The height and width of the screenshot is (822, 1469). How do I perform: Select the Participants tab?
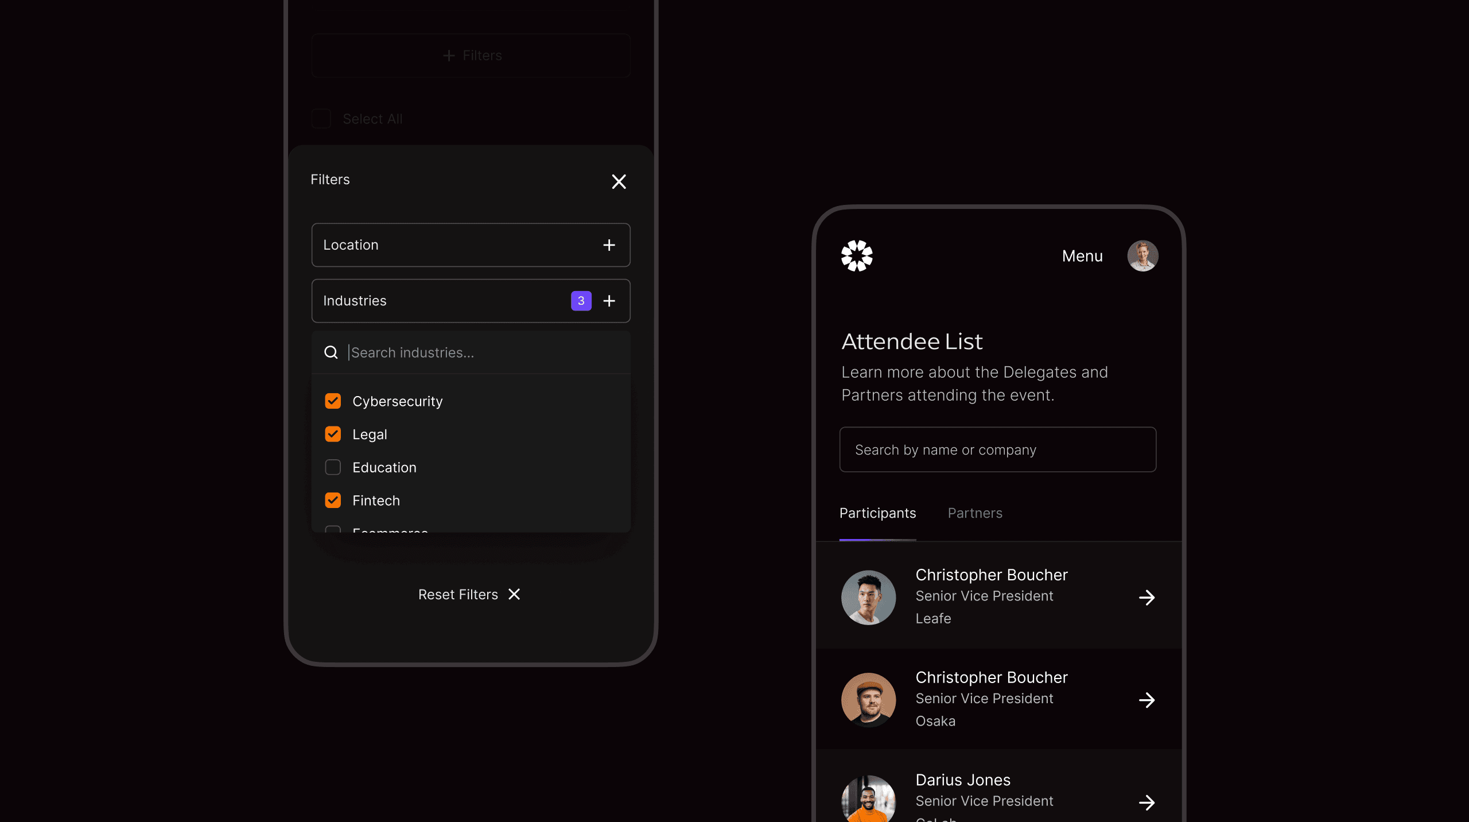(x=877, y=513)
